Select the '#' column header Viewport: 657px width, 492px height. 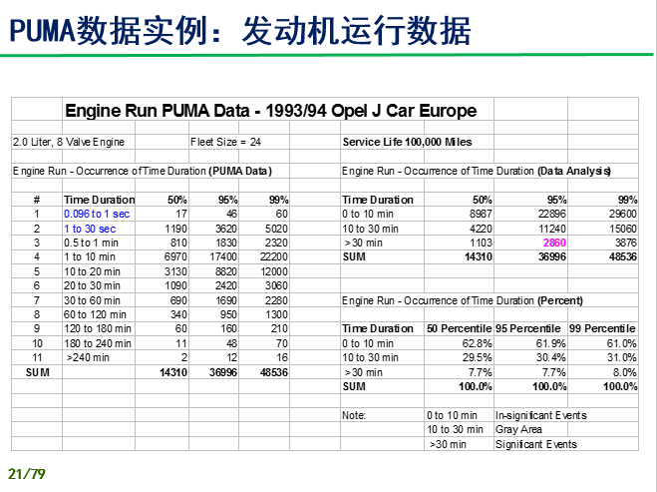click(x=37, y=200)
